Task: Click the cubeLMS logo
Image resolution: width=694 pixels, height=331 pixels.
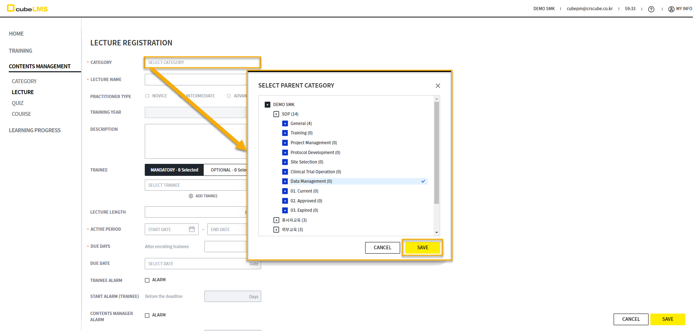Action: (27, 8)
